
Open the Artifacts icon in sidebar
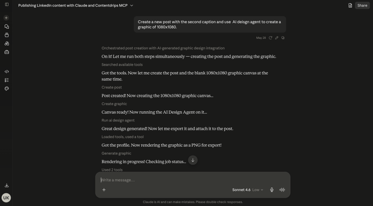(7, 44)
